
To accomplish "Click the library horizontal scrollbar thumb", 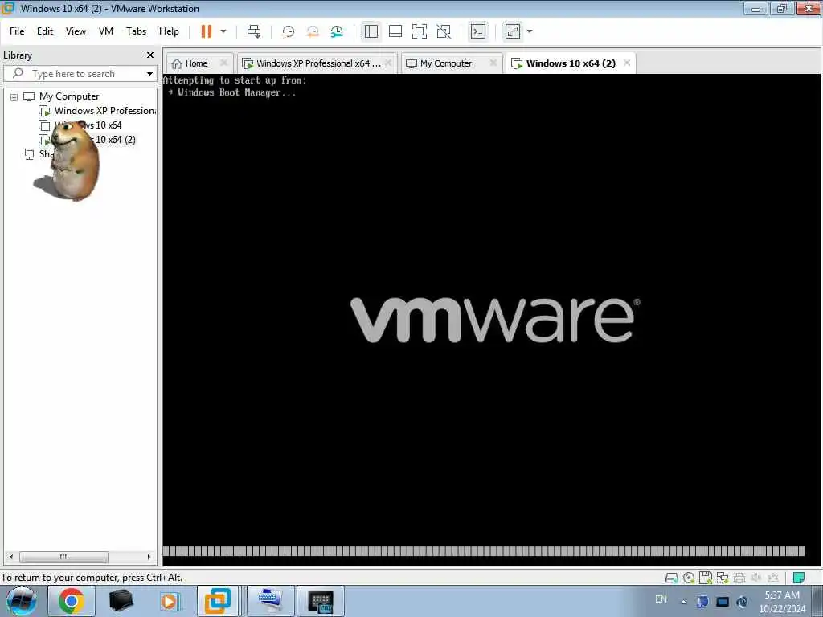I will (63, 557).
